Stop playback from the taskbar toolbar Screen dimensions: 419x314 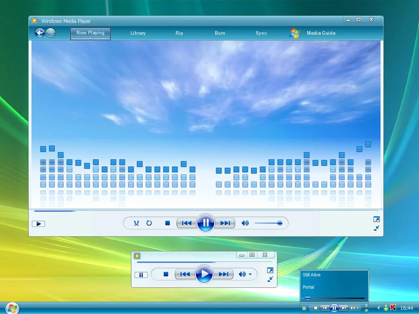coord(315,308)
